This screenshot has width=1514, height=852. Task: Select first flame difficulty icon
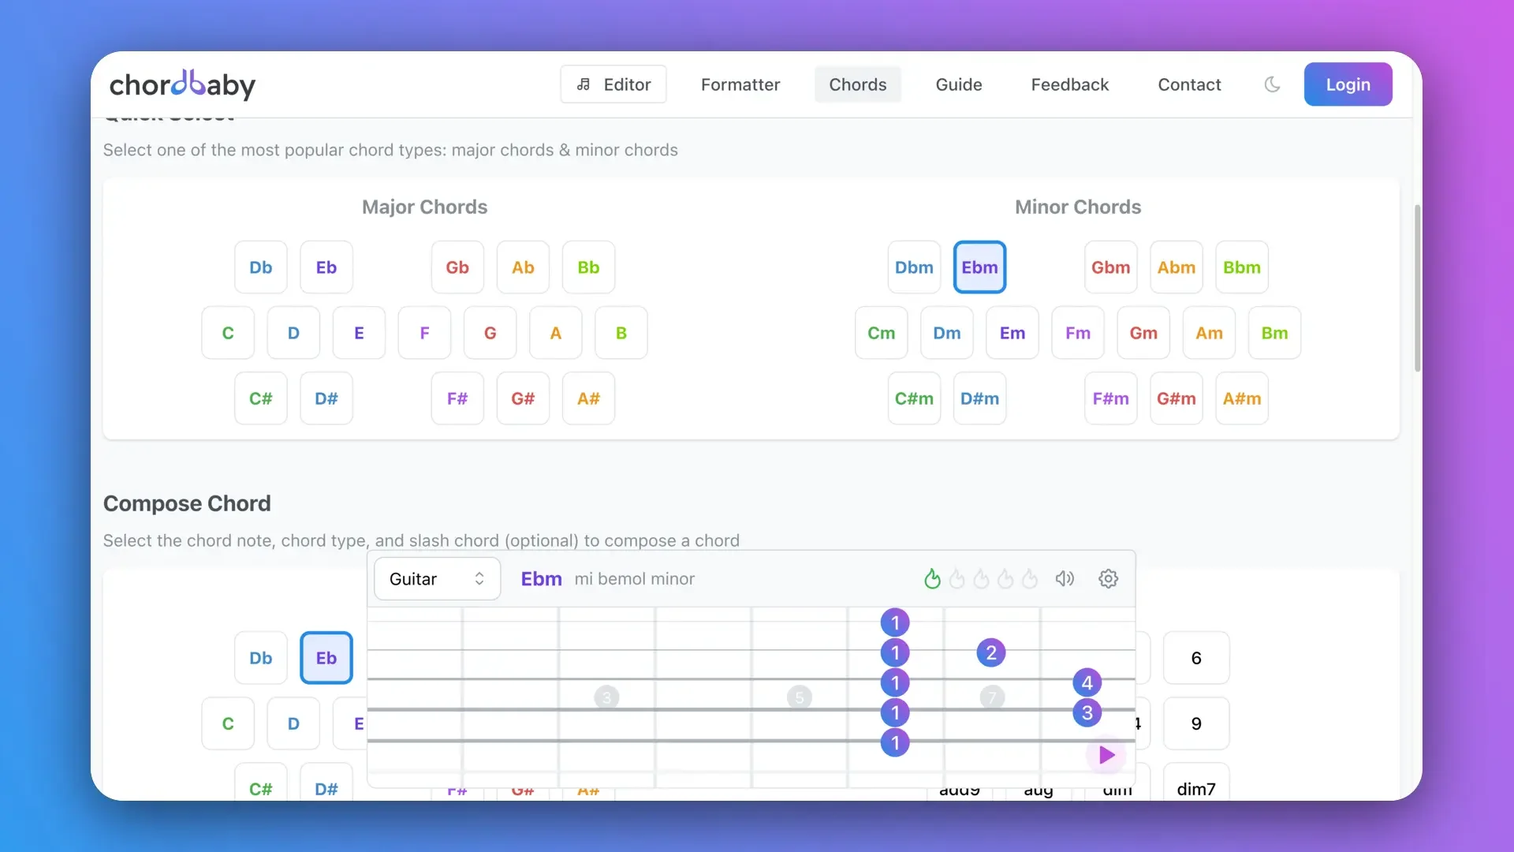tap(932, 579)
